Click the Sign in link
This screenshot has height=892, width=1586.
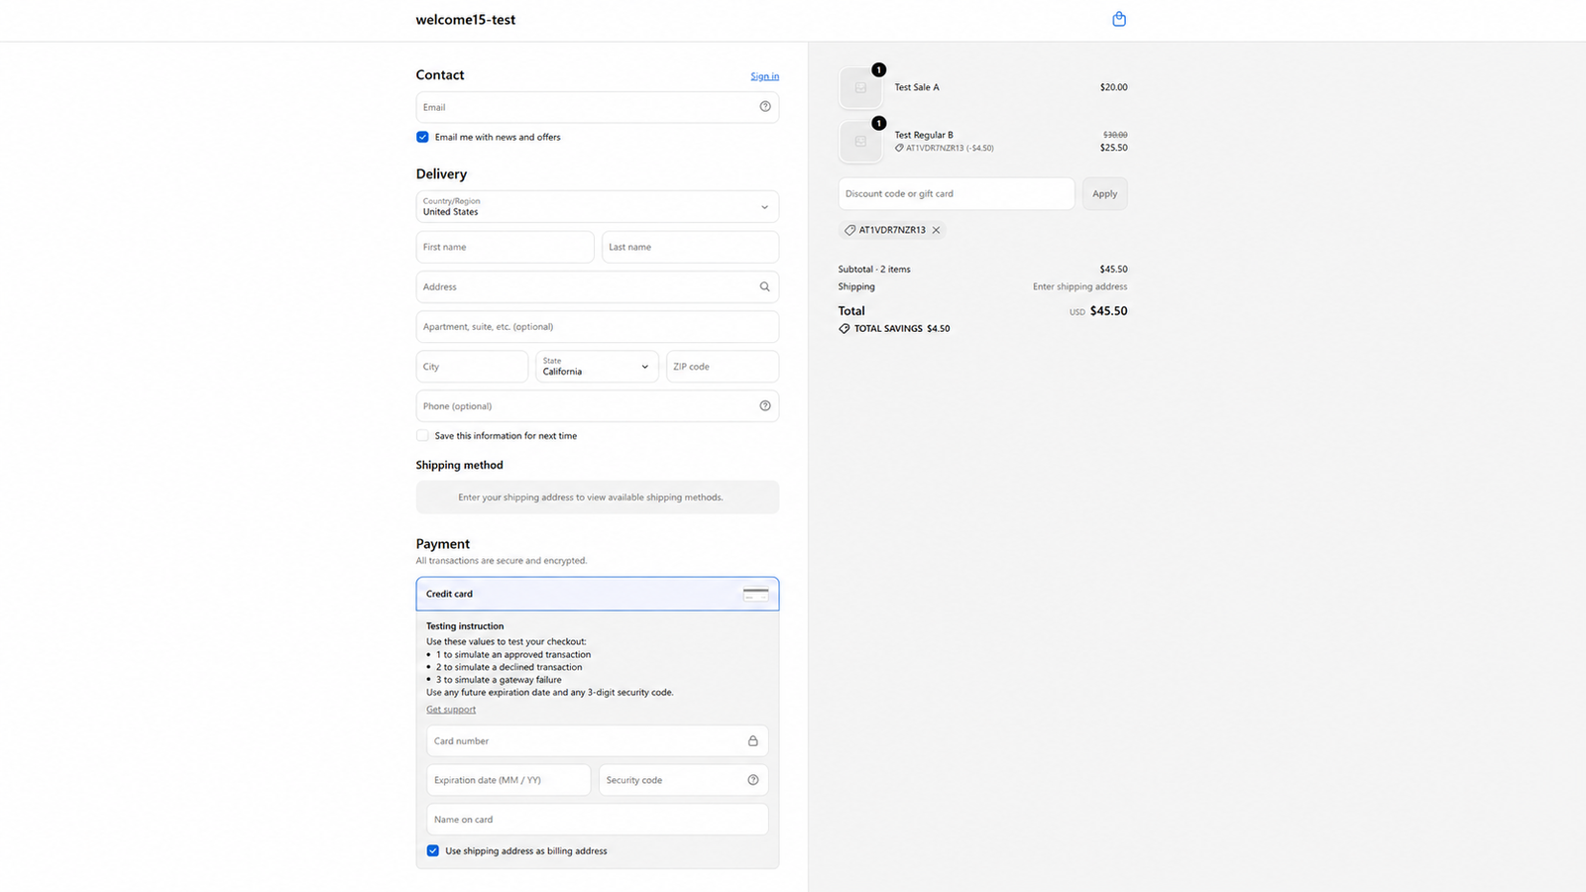[764, 76]
